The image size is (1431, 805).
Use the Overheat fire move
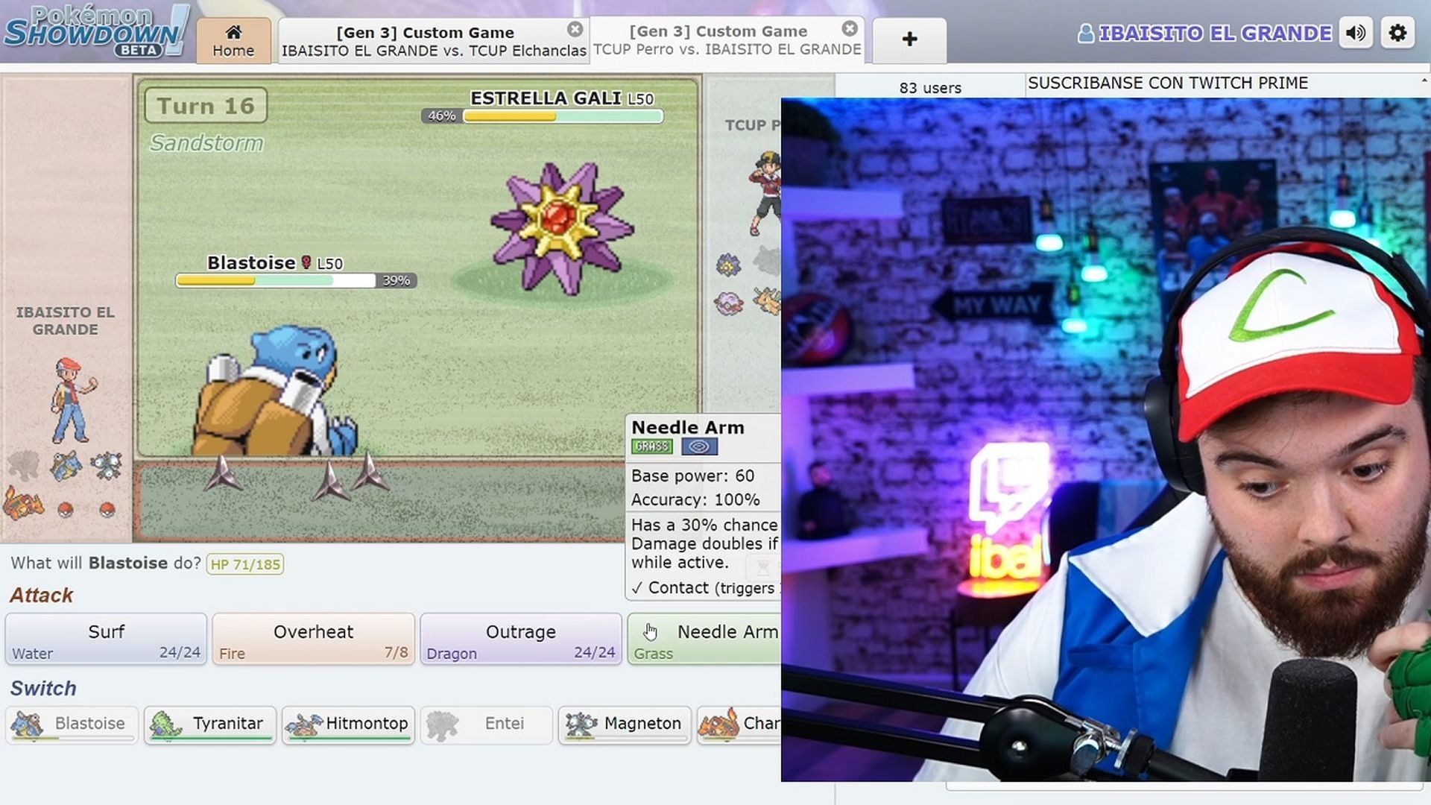[313, 640]
